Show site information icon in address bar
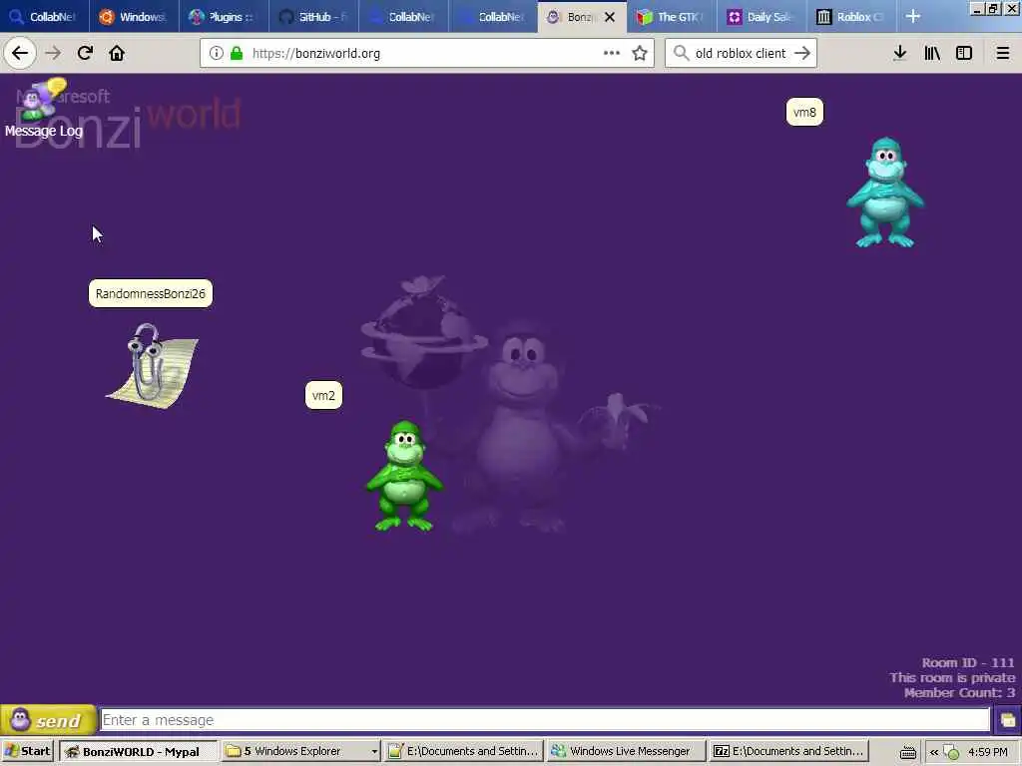The width and height of the screenshot is (1022, 766). coord(216,53)
